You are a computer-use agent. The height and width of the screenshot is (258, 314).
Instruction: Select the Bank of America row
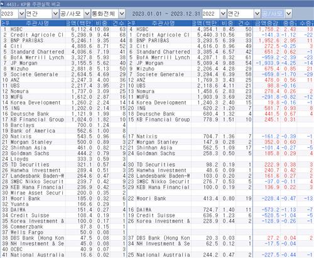pos(63,131)
